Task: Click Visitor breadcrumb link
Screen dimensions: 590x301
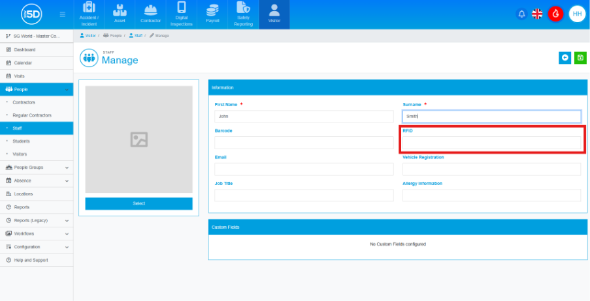Action: tap(88, 36)
